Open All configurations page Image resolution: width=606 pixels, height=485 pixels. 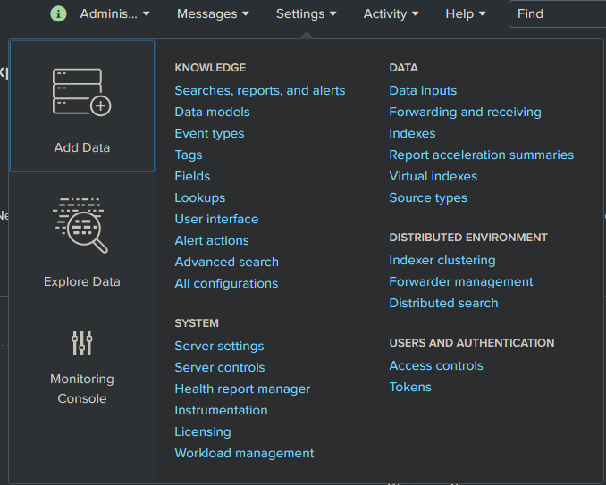point(226,283)
